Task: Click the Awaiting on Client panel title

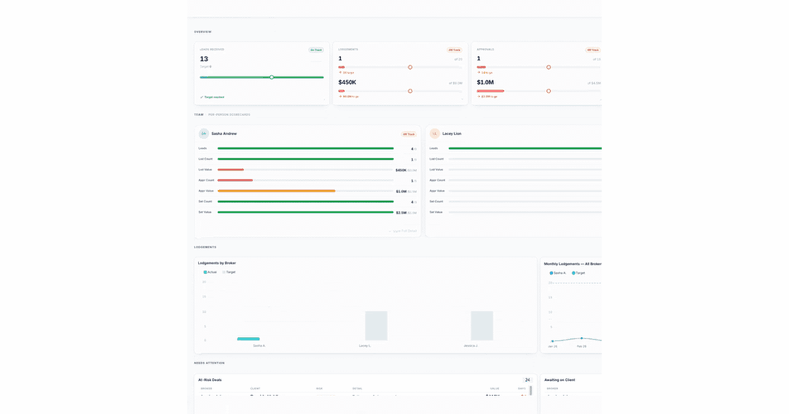Action: (x=560, y=380)
